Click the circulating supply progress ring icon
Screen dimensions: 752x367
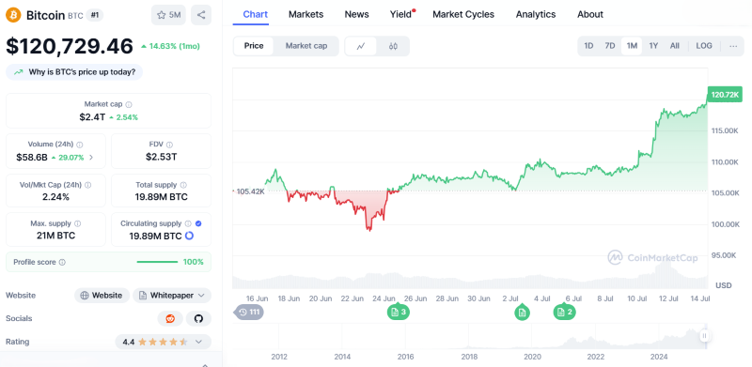tap(189, 236)
